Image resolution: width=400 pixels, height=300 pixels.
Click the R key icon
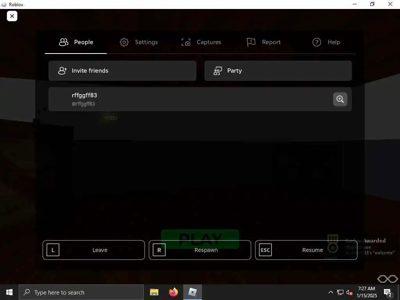(x=159, y=250)
